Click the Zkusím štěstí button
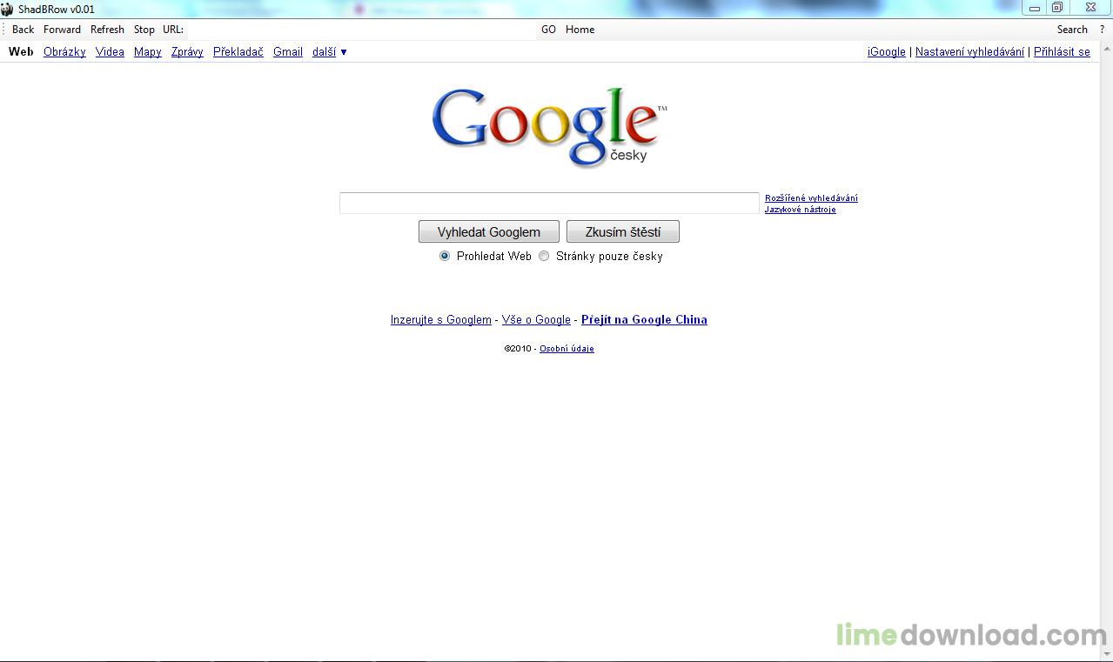The width and height of the screenshot is (1113, 662). pos(623,232)
